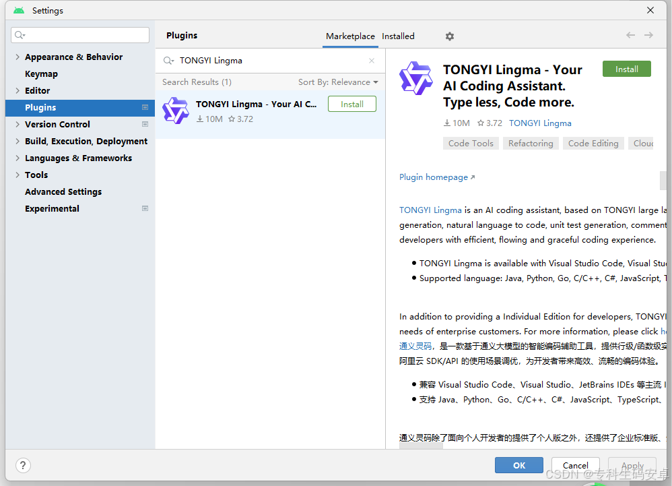Viewport: 672px width, 486px height.
Task: Open the 通义灵码 Chinese link
Action: click(x=415, y=346)
